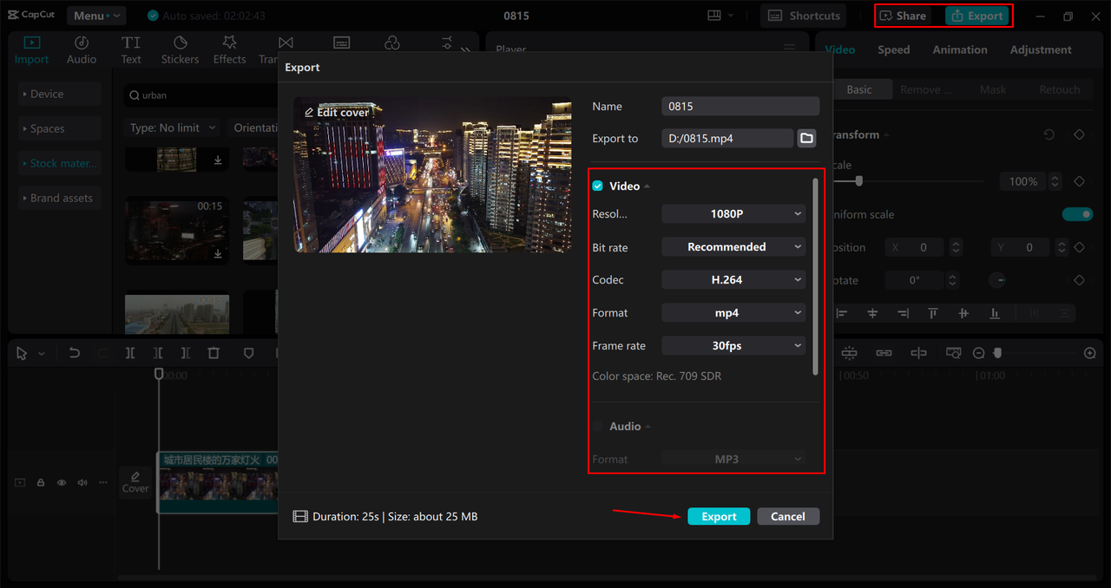This screenshot has width=1111, height=588.
Task: Open the Codec H.264 dropdown
Action: pyautogui.click(x=733, y=280)
